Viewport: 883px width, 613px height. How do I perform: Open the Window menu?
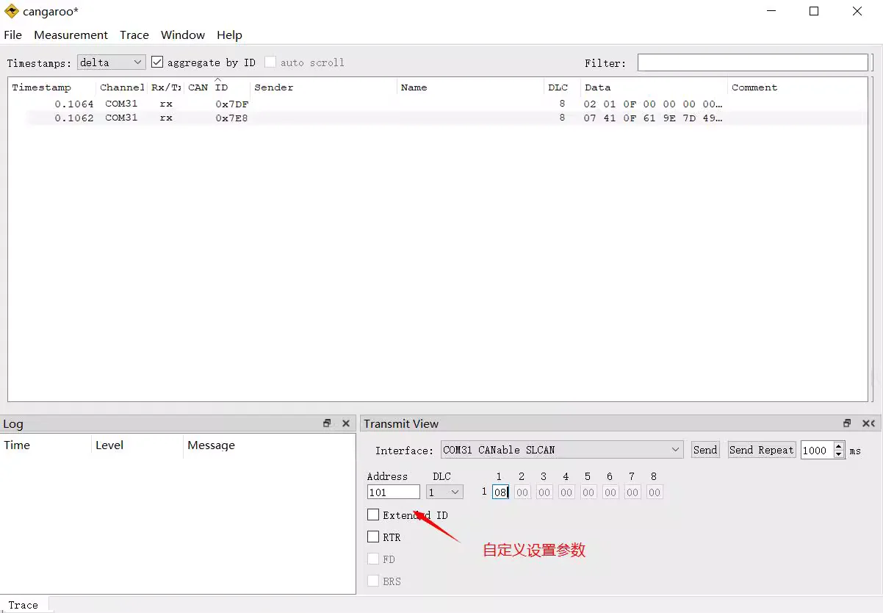point(183,35)
